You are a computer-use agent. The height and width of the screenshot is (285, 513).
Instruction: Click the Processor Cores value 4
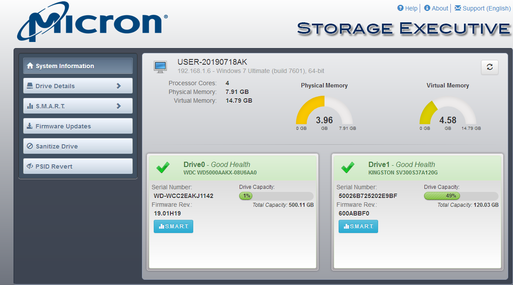click(x=227, y=83)
